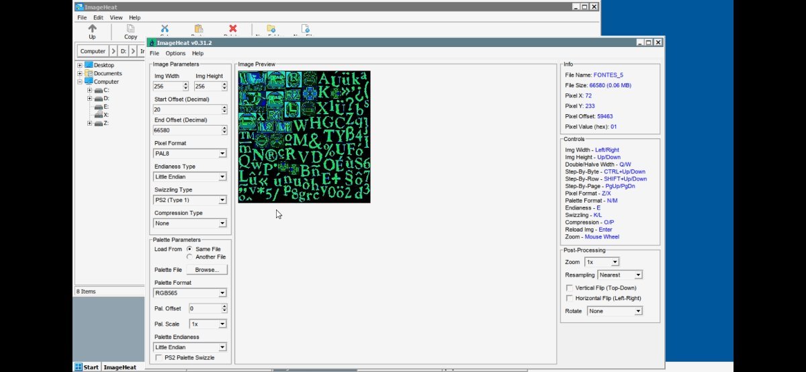Click the Browse... palette file button
Screen dimensions: 806x372
pos(207,270)
